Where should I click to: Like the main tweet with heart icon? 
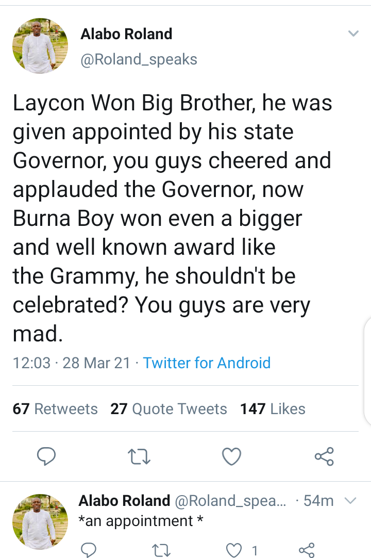coord(231,456)
